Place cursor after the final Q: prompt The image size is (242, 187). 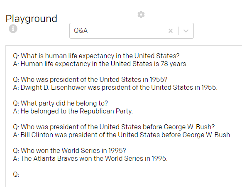[21, 175]
